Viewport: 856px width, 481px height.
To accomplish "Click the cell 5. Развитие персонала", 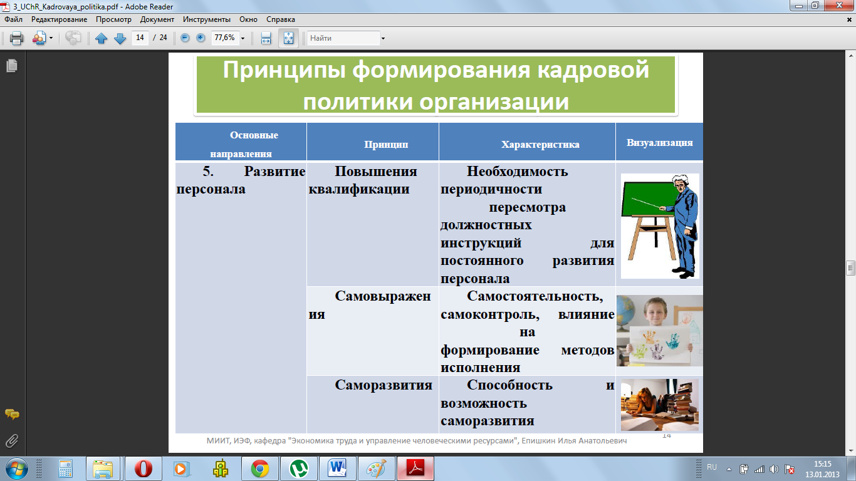I will [x=241, y=297].
